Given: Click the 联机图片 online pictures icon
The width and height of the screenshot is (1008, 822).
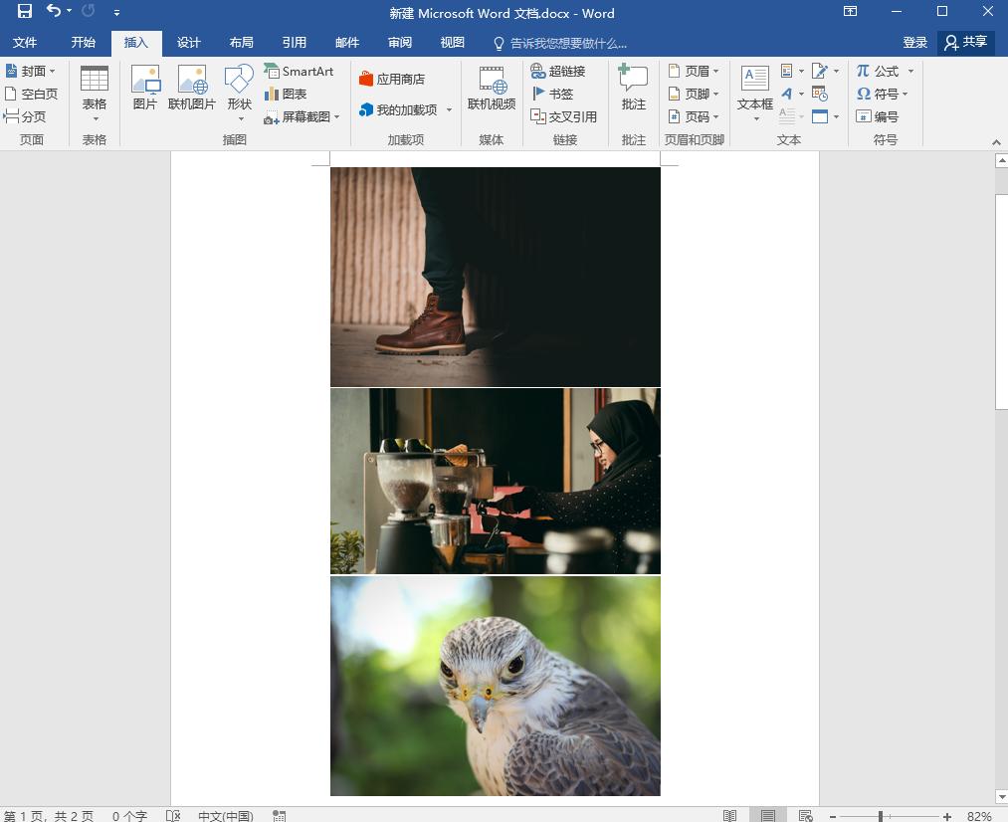Looking at the screenshot, I should [x=191, y=88].
